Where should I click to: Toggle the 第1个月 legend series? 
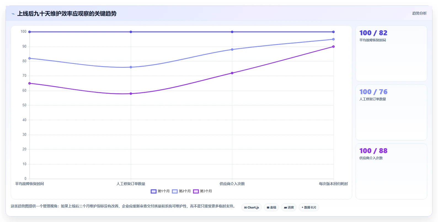160,191
